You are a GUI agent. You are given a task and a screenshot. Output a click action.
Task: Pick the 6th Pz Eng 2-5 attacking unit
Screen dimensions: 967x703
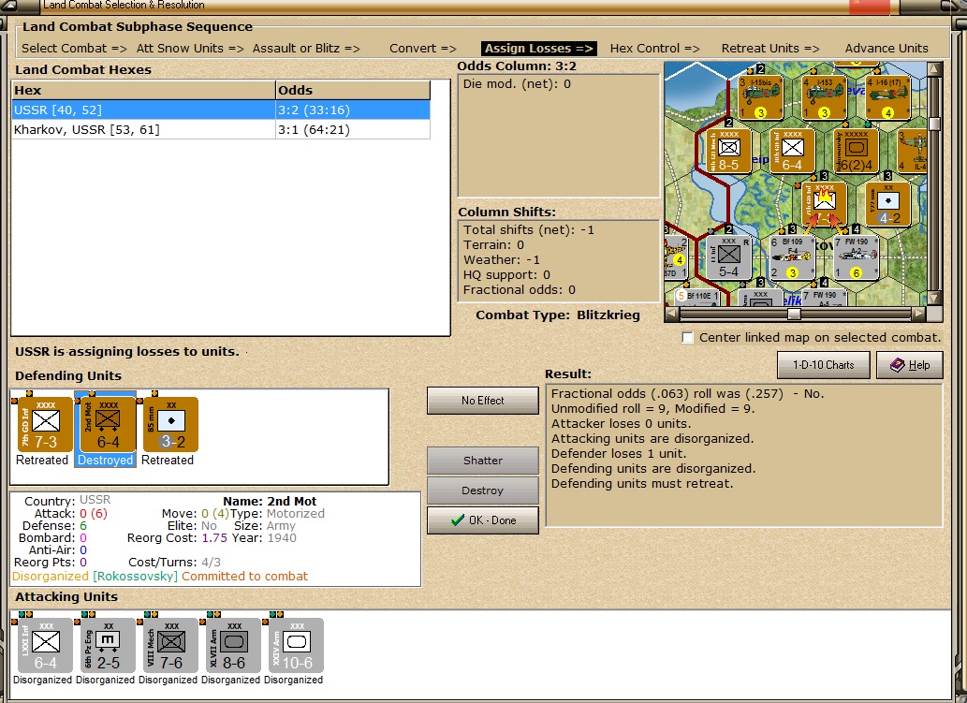[x=109, y=645]
